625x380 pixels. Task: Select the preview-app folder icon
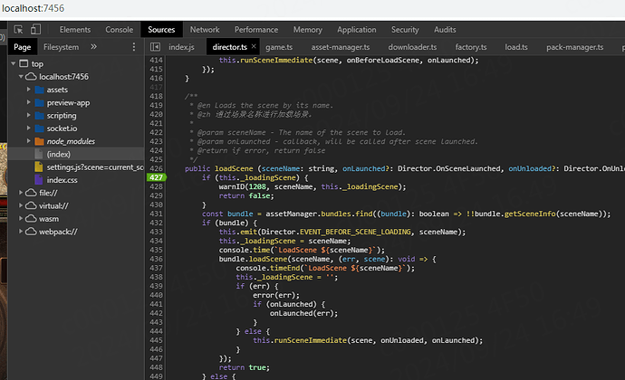coord(40,103)
